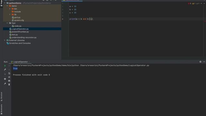This screenshot has height=116, width=206.
Task: Open Run panel settings gear
Action: pyautogui.click(x=200, y=62)
